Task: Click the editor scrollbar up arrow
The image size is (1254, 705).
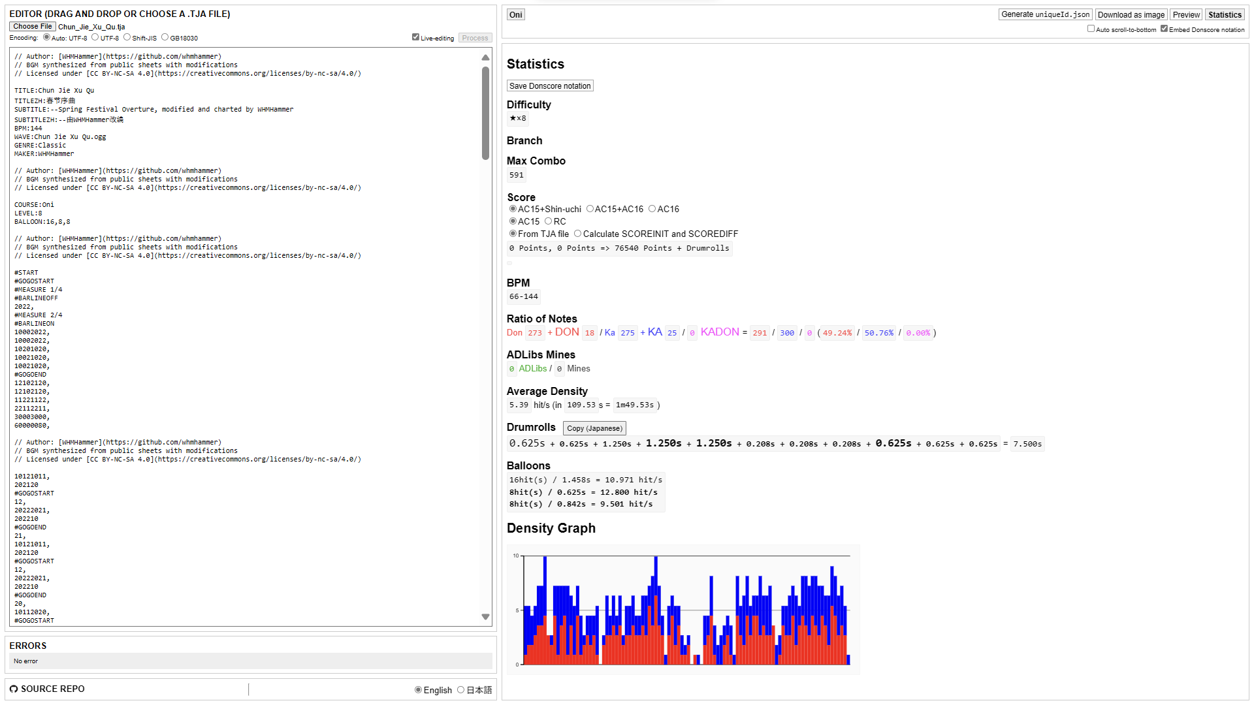Action: click(x=485, y=57)
